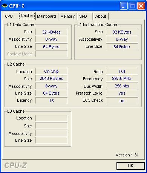Image resolution: width=147 pixels, height=173 pixels.
Task: Click the L2 Frequency 997.6 MHz field
Action: [122, 79]
